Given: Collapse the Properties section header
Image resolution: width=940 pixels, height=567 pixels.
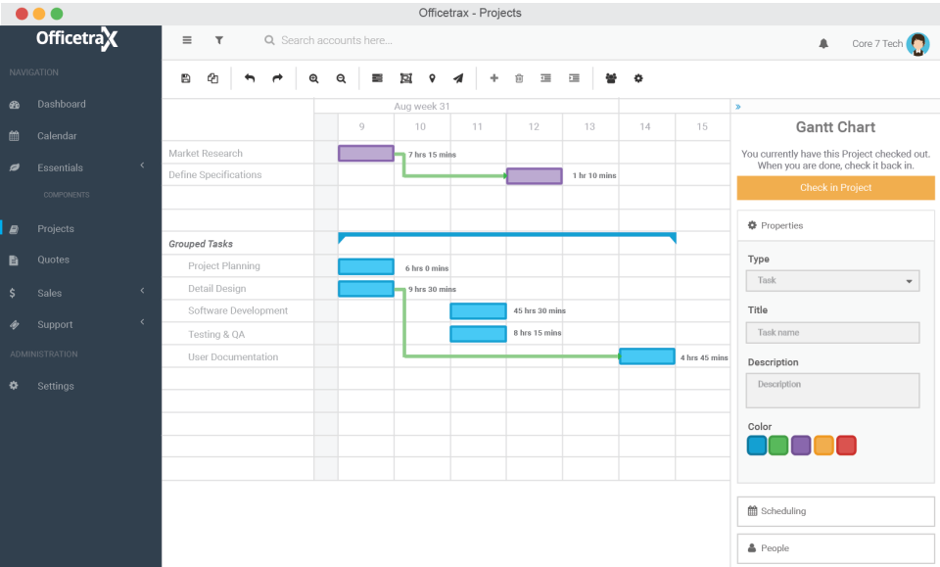Looking at the screenshot, I should pos(835,225).
